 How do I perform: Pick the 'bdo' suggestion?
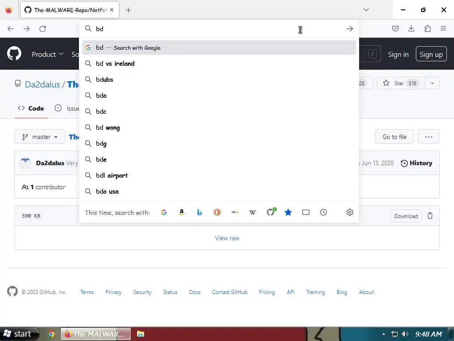coord(219,95)
